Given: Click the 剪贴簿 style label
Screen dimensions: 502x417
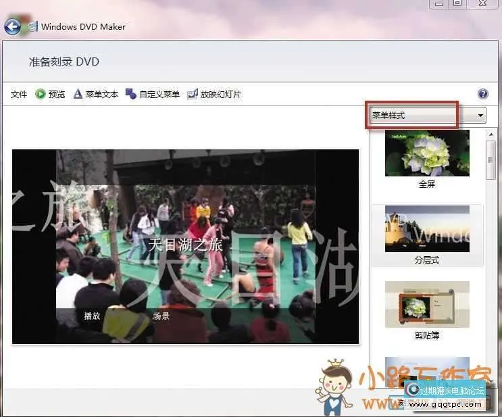Looking at the screenshot, I should coord(427,335).
